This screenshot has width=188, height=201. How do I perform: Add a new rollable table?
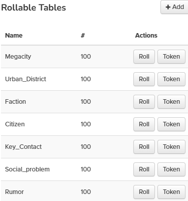pos(174,7)
